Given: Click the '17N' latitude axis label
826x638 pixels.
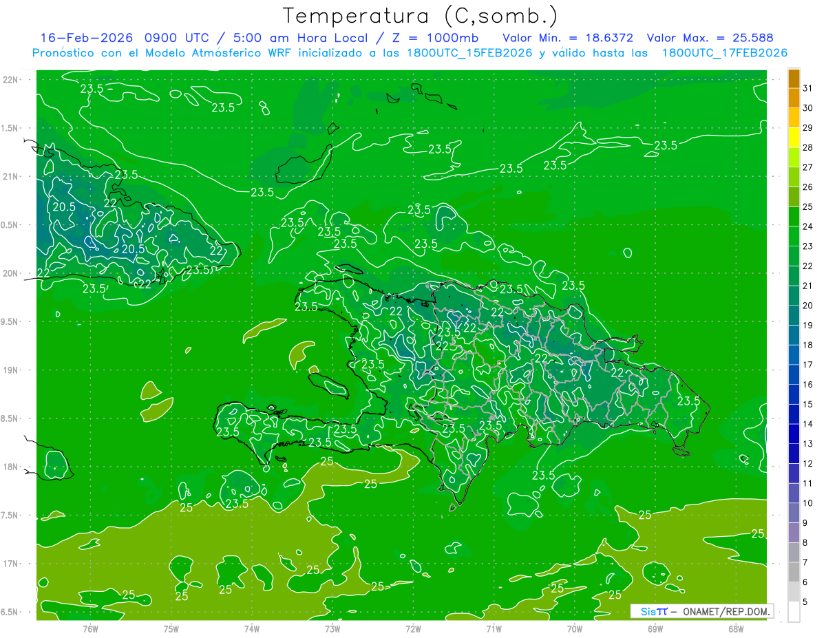Looking at the screenshot, I should 10,564.
